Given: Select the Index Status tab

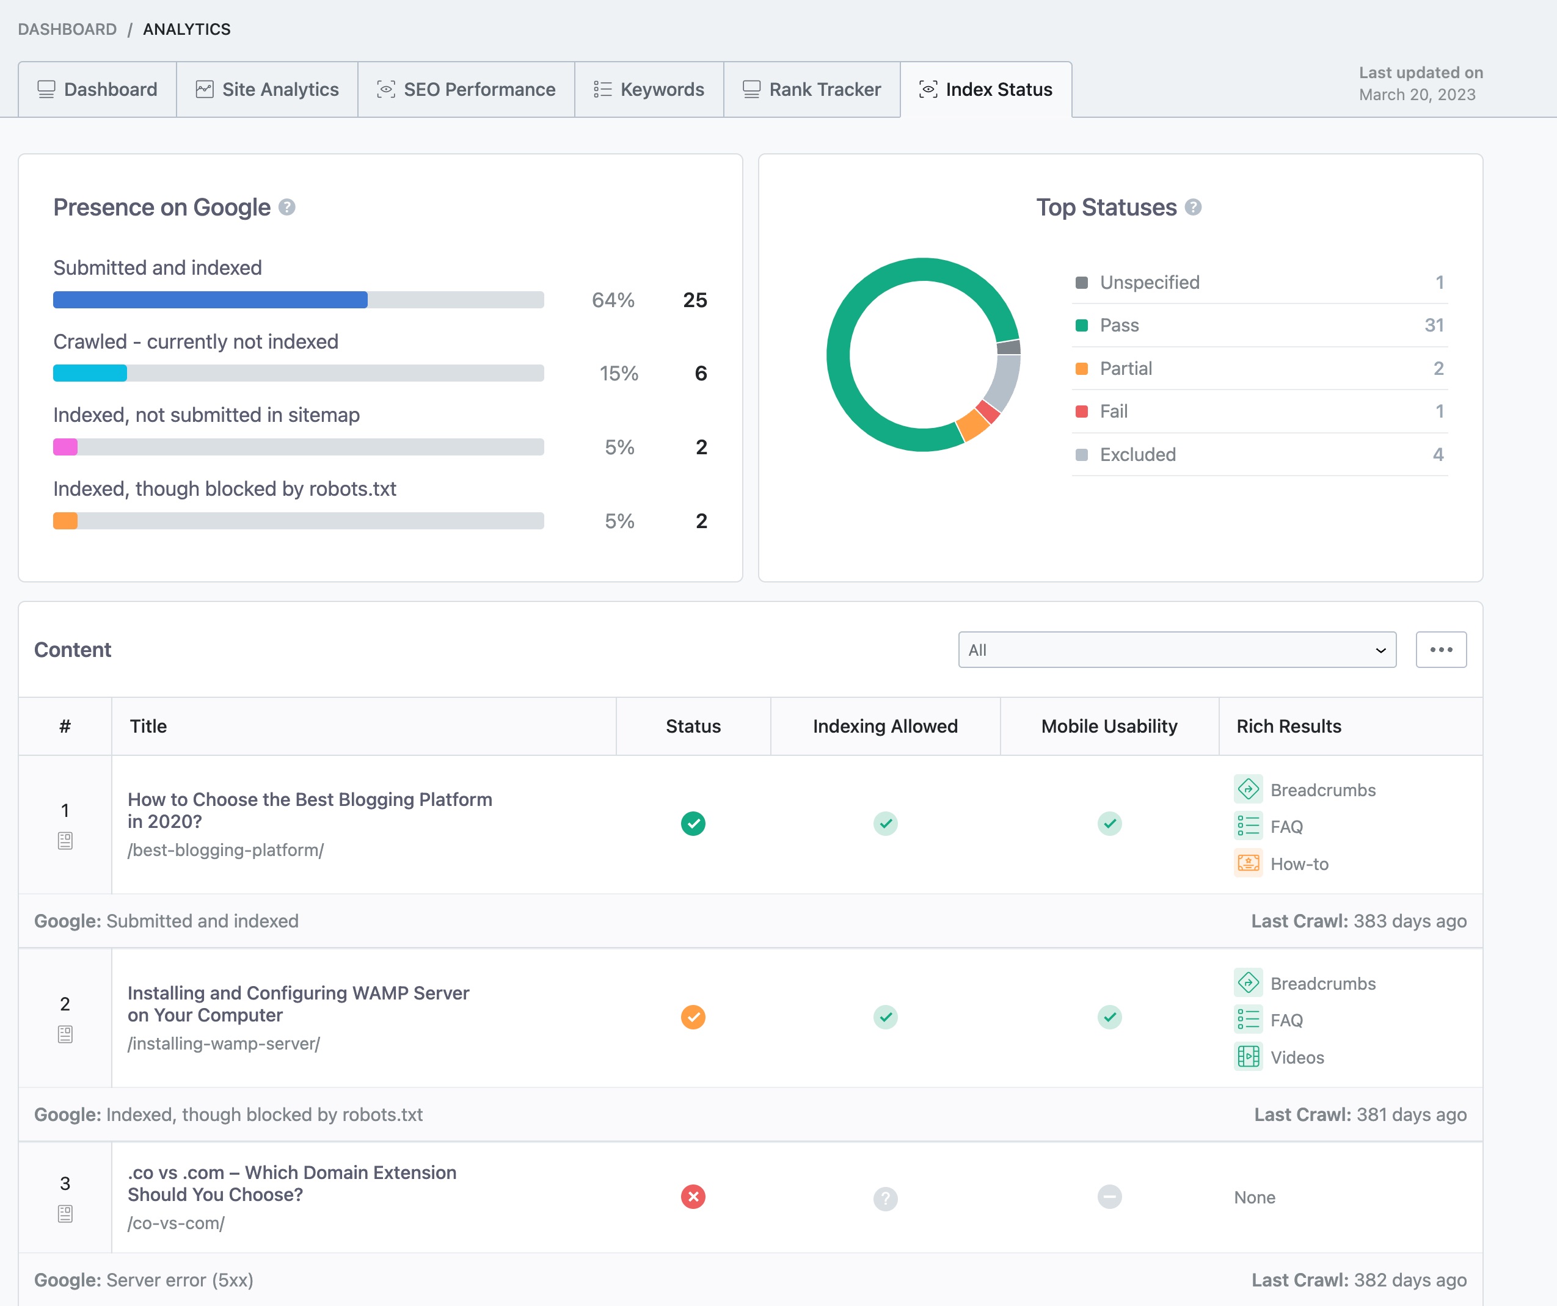Looking at the screenshot, I should coord(985,88).
